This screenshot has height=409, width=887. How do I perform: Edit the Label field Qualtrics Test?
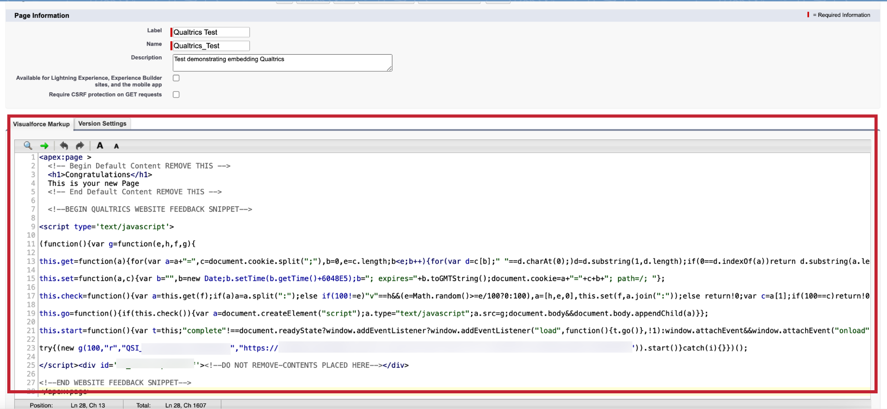coord(210,32)
